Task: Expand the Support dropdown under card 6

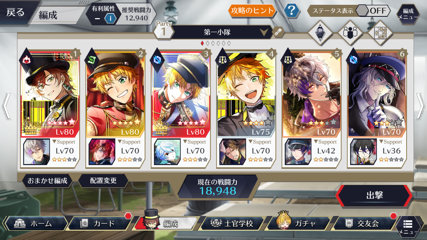Action: click(x=390, y=142)
